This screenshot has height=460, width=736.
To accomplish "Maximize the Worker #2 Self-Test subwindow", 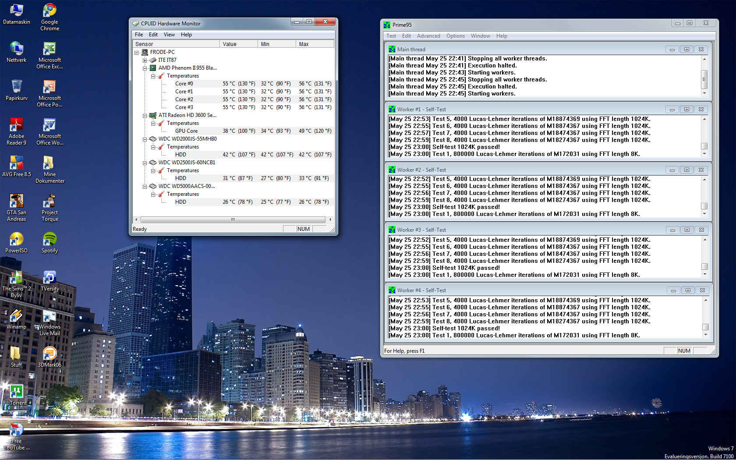I will [x=686, y=170].
